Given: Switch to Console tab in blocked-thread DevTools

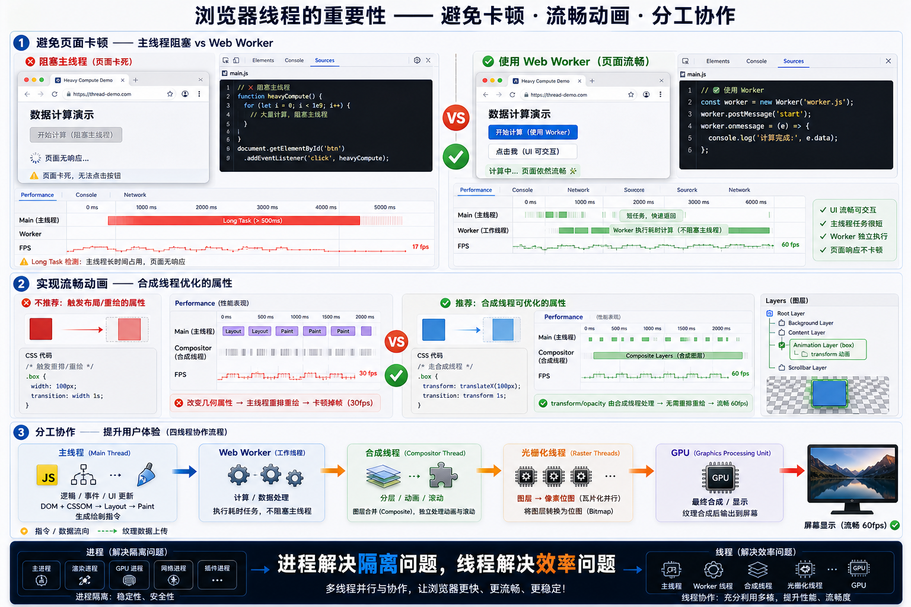Looking at the screenshot, I should coord(294,60).
